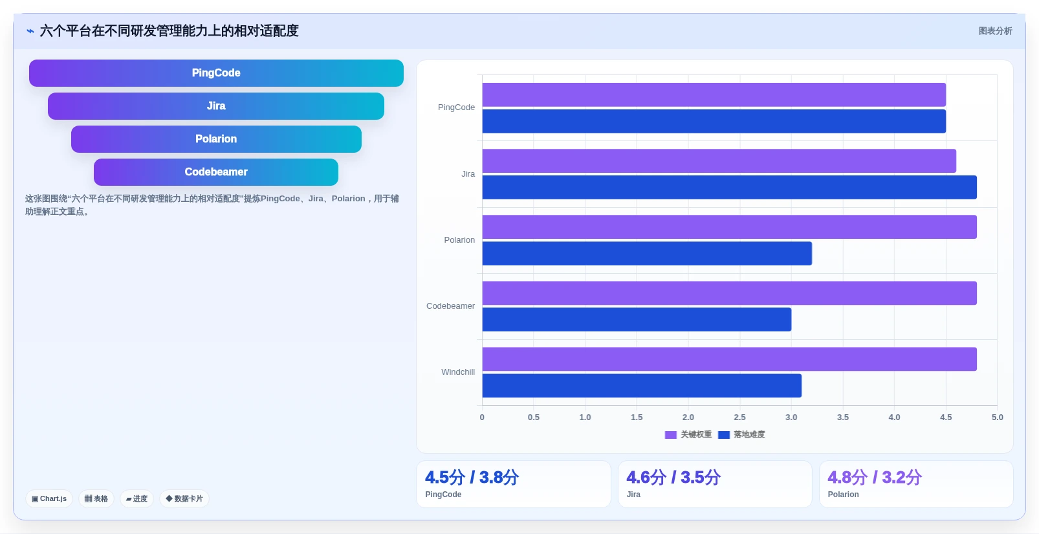Click the Codebeamer axis label in chart

point(450,306)
